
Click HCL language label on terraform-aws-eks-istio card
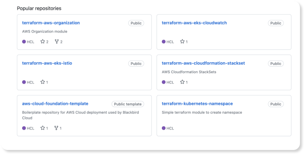(30, 82)
